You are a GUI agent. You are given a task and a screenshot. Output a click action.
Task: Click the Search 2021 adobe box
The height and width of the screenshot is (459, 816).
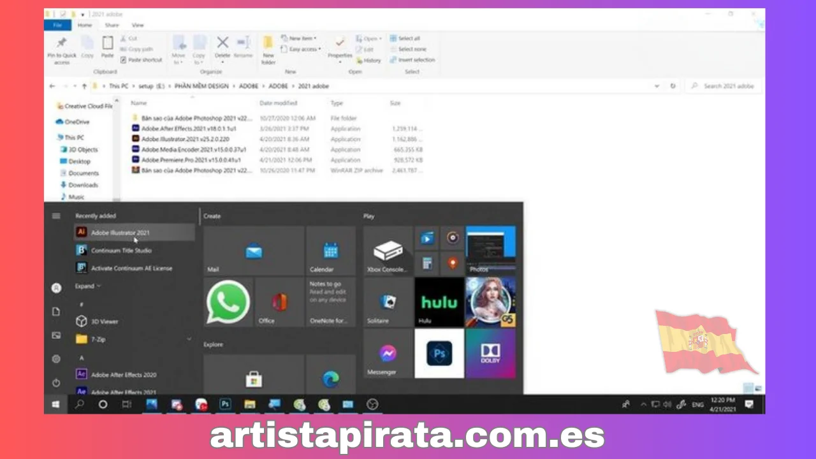click(x=723, y=86)
